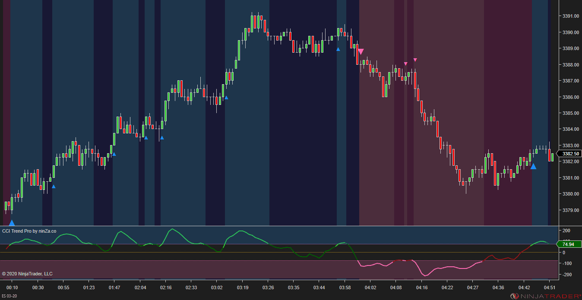Select the 01:23 time label

(x=89, y=287)
